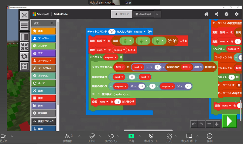Open プレイヤー toolbox category
The width and height of the screenshot is (243, 144).
tap(43, 38)
